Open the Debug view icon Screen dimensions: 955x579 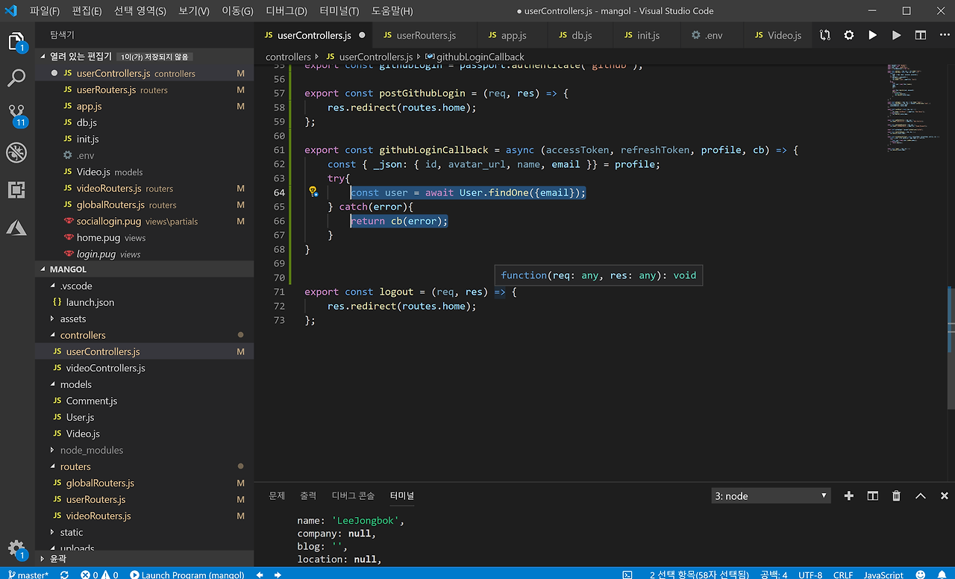(x=16, y=153)
